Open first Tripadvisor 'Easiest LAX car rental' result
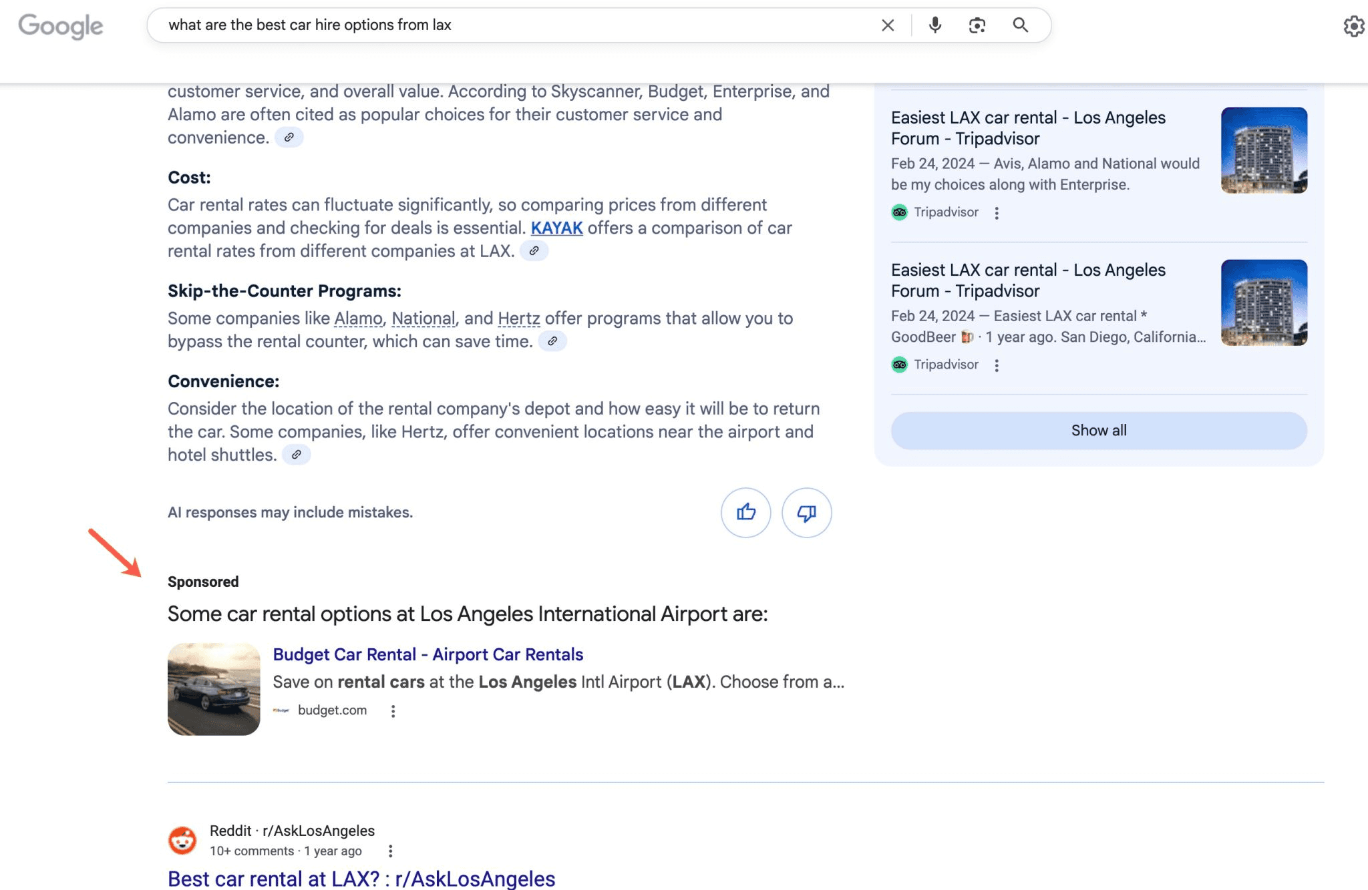Image resolution: width=1368 pixels, height=890 pixels. tap(1028, 128)
